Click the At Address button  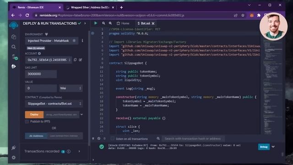coord(36,136)
